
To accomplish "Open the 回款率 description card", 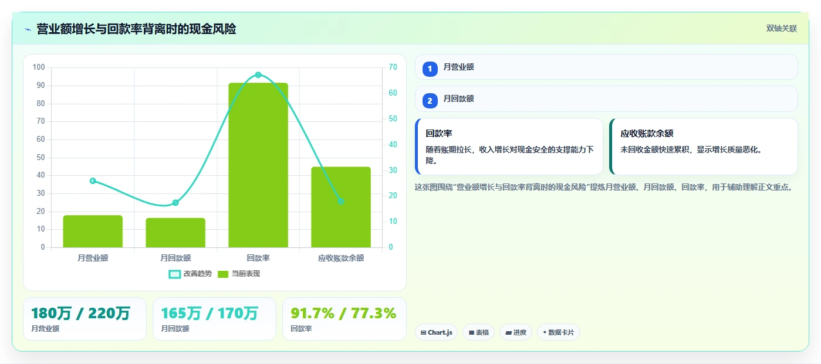I will [x=509, y=147].
